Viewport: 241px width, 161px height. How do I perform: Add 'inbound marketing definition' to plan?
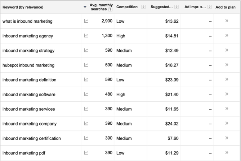[227, 79]
